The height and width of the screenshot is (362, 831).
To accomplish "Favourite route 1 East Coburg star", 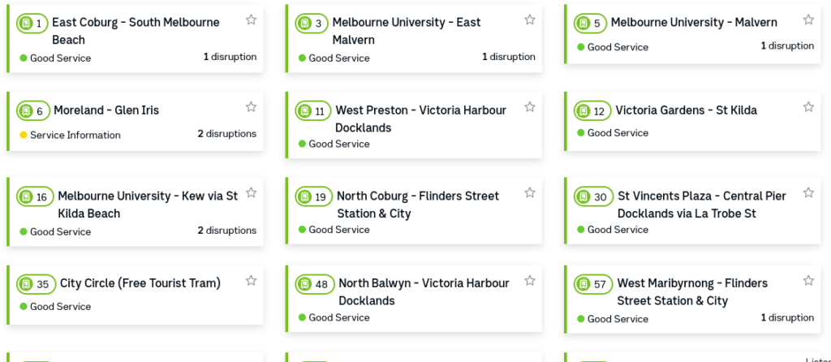I will 252,19.
